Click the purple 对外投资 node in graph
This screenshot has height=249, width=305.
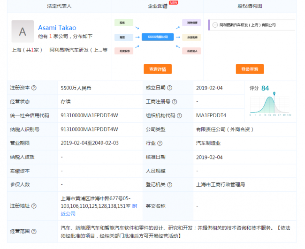point(191,23)
